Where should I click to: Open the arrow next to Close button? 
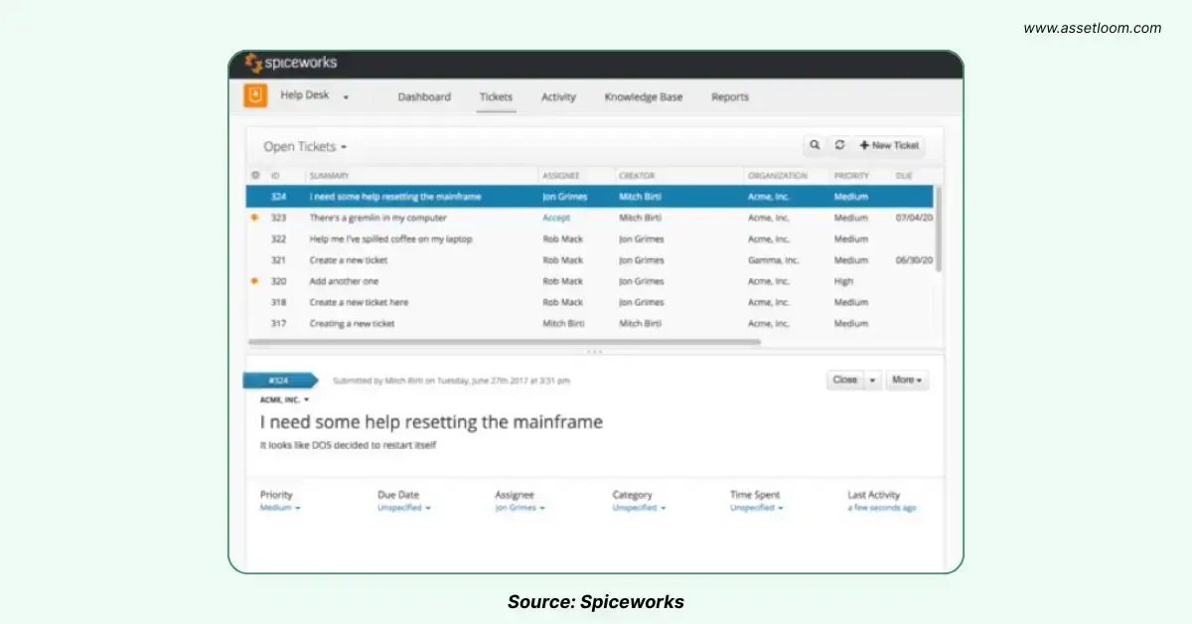(872, 380)
